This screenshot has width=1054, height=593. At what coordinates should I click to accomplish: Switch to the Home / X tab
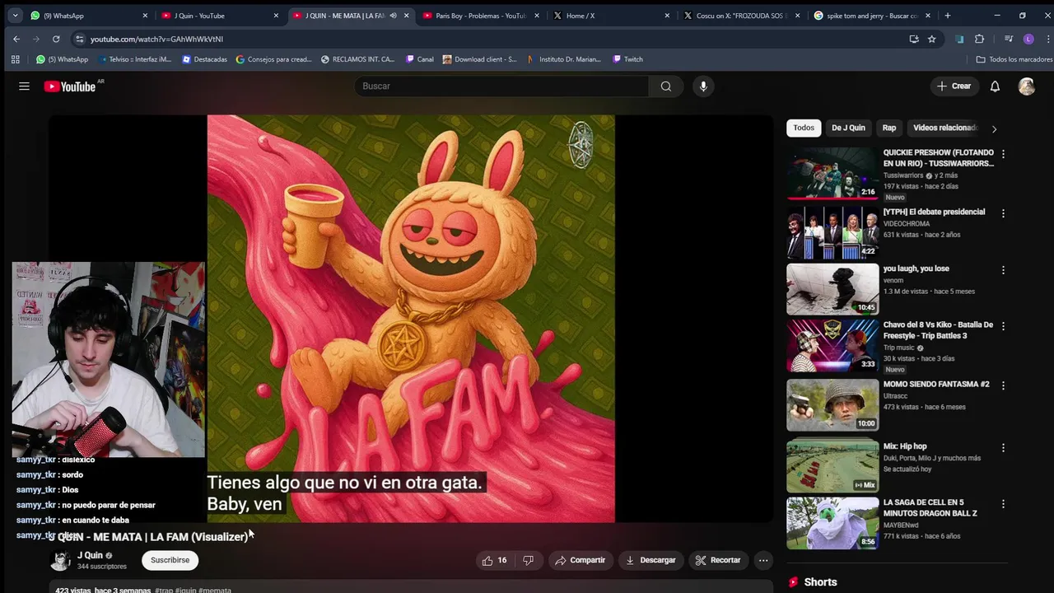pyautogui.click(x=612, y=16)
